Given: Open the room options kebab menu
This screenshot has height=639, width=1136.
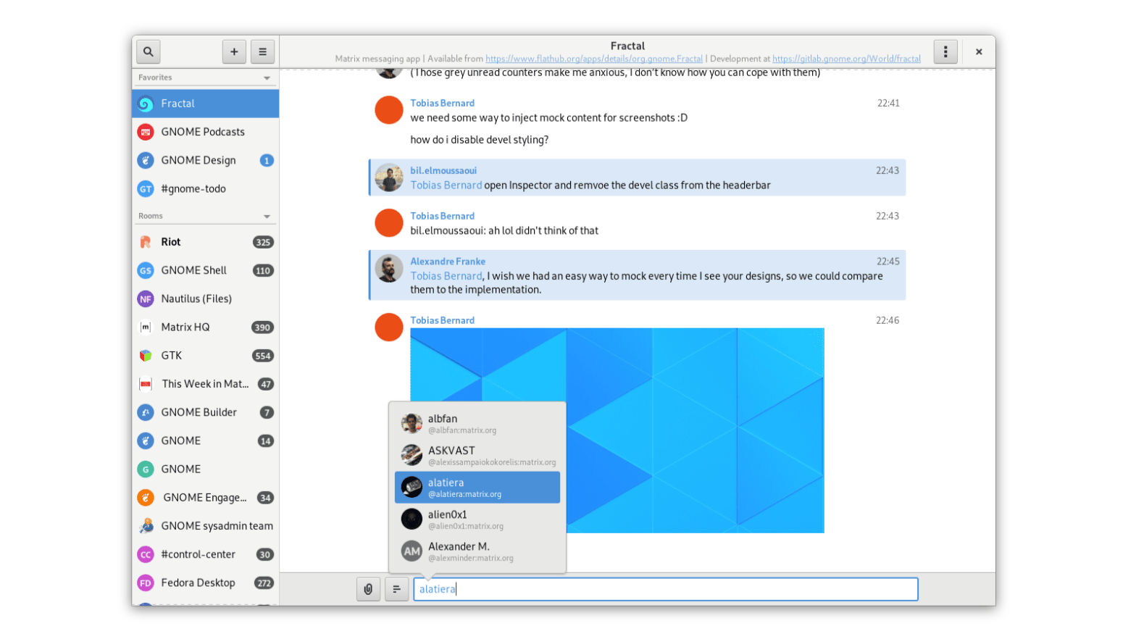Looking at the screenshot, I should 945,51.
